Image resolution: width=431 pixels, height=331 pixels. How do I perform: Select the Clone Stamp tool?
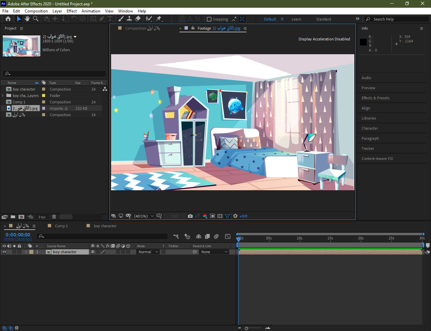click(129, 19)
